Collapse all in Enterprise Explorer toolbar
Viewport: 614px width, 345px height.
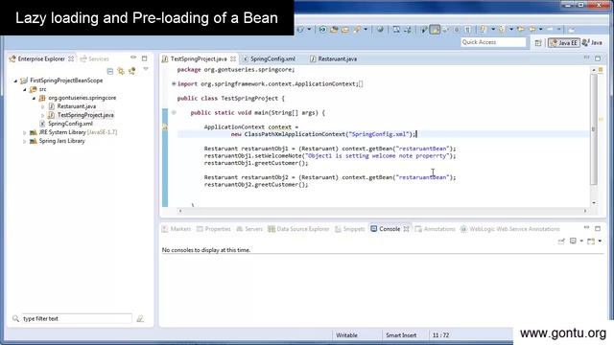[x=110, y=71]
